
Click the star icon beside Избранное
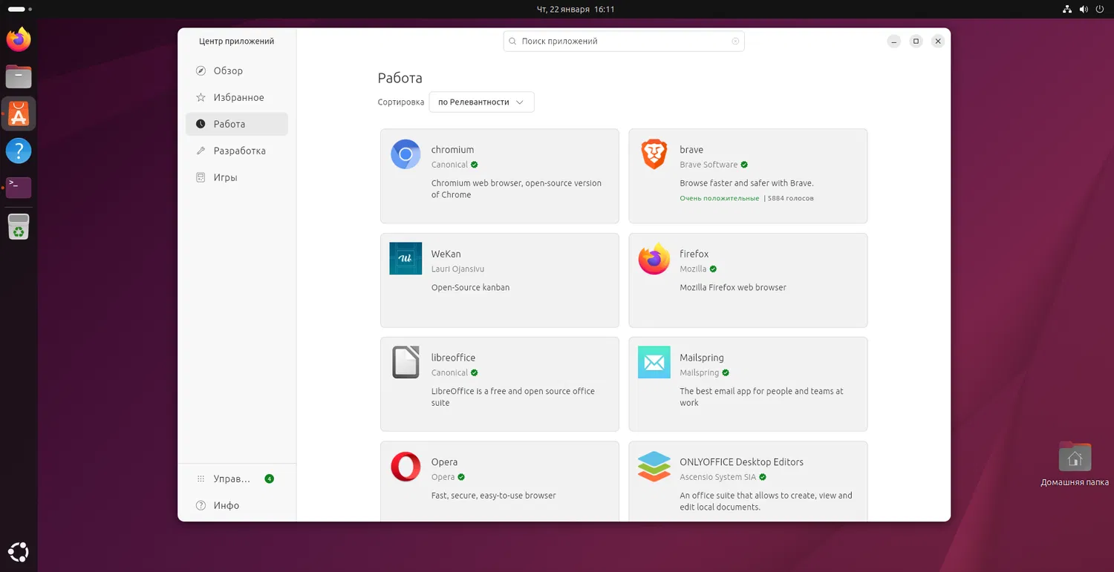coord(201,97)
